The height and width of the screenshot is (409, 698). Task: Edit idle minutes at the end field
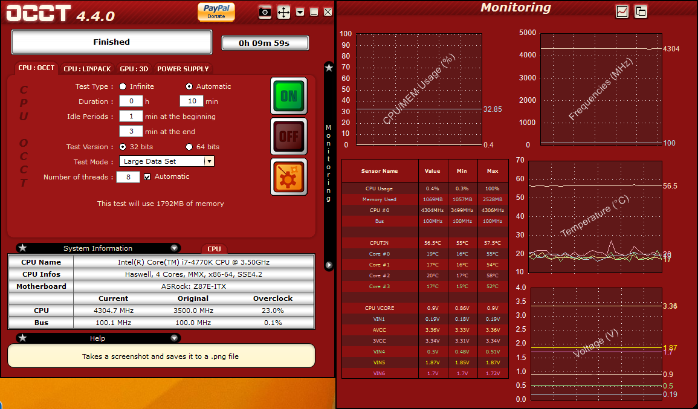pyautogui.click(x=131, y=131)
